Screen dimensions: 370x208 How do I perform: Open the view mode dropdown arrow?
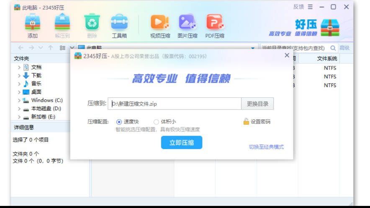pos(72,48)
